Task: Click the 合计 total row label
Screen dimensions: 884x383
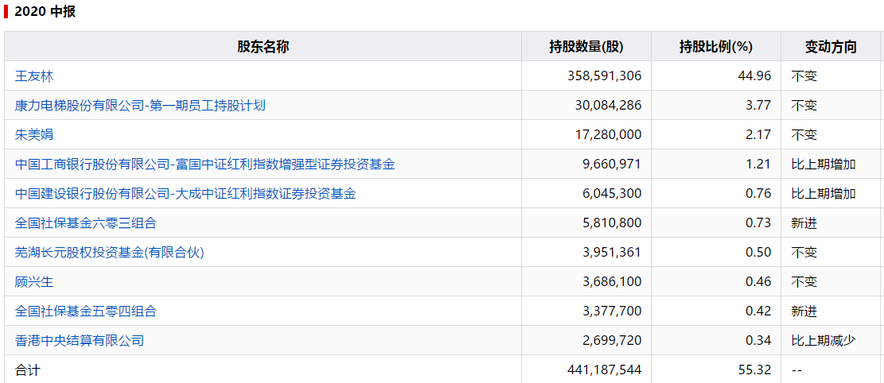Action: [x=28, y=370]
